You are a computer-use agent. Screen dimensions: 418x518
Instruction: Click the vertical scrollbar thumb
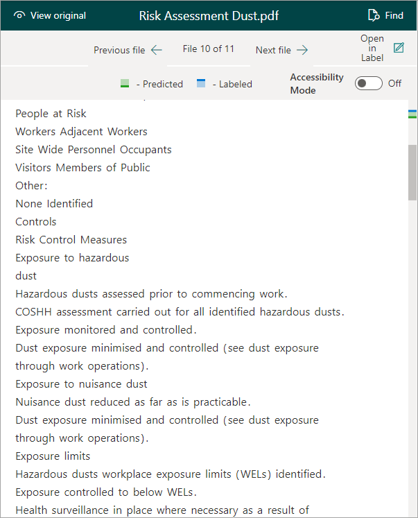412,173
